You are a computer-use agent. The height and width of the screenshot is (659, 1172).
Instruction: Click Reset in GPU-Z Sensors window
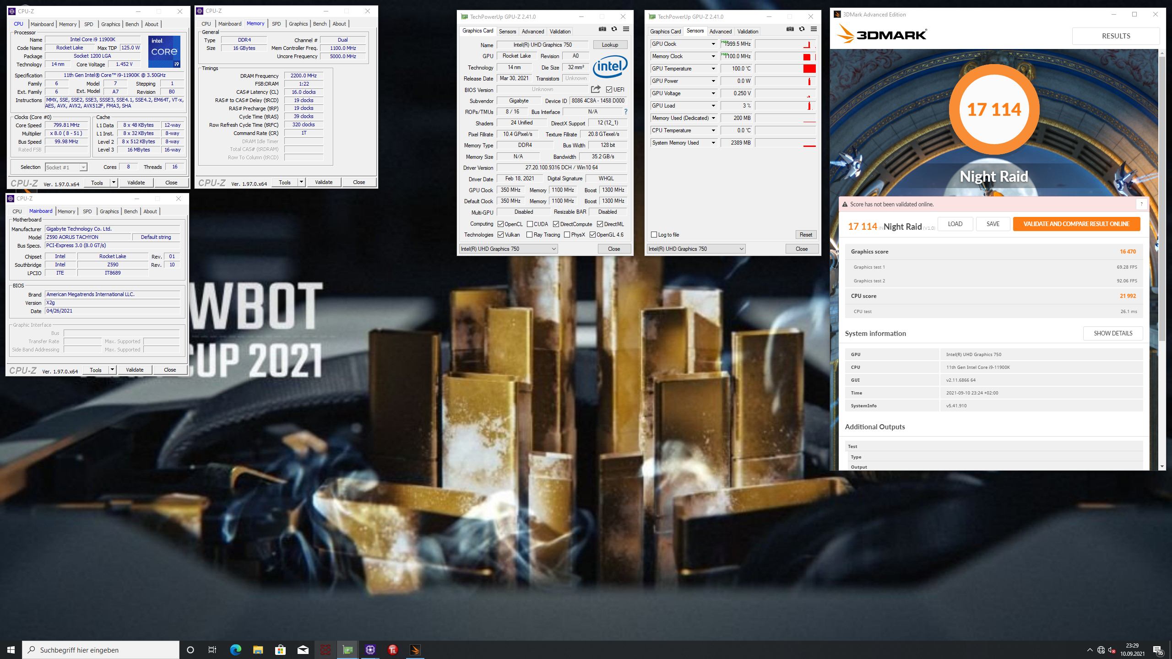806,235
